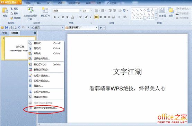Screen dimensions: 192x126
Task: Click the print preview icon in quick toolbar
Action: (15, 28)
